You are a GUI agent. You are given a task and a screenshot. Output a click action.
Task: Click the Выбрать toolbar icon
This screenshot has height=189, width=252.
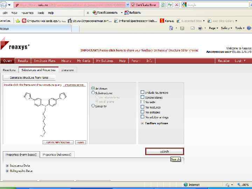127,12
